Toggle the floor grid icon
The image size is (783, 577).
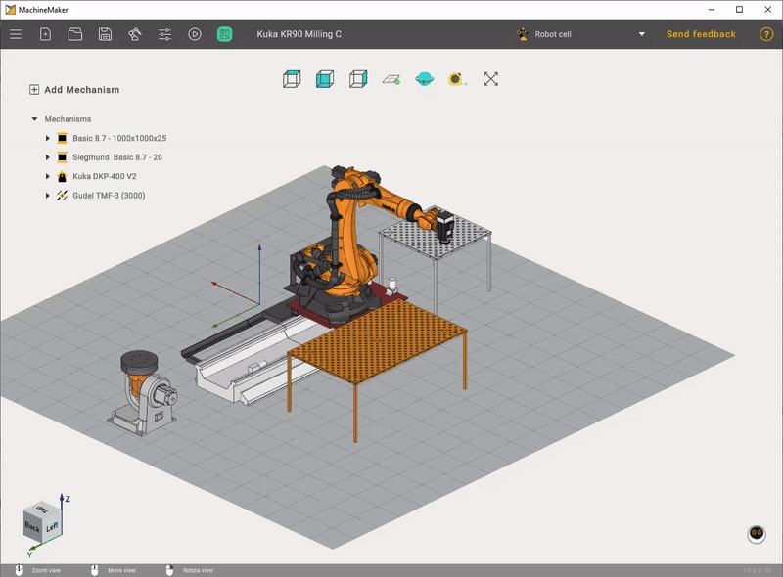pos(391,78)
